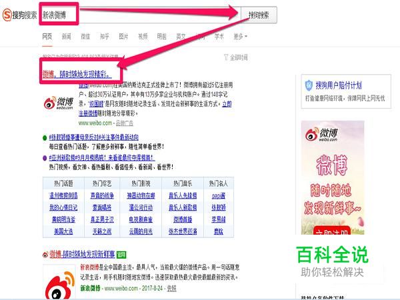Click the Weibo logo in first result
The height and width of the screenshot is (300, 400).
click(x=59, y=103)
